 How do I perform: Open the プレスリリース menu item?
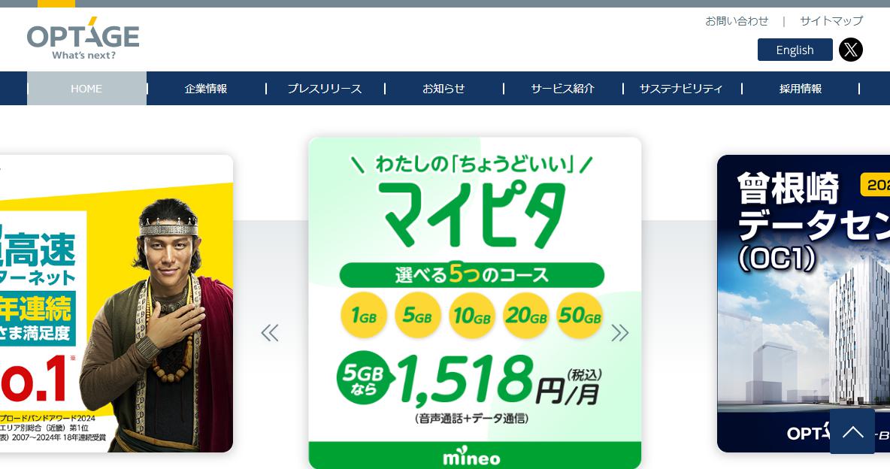coord(325,89)
